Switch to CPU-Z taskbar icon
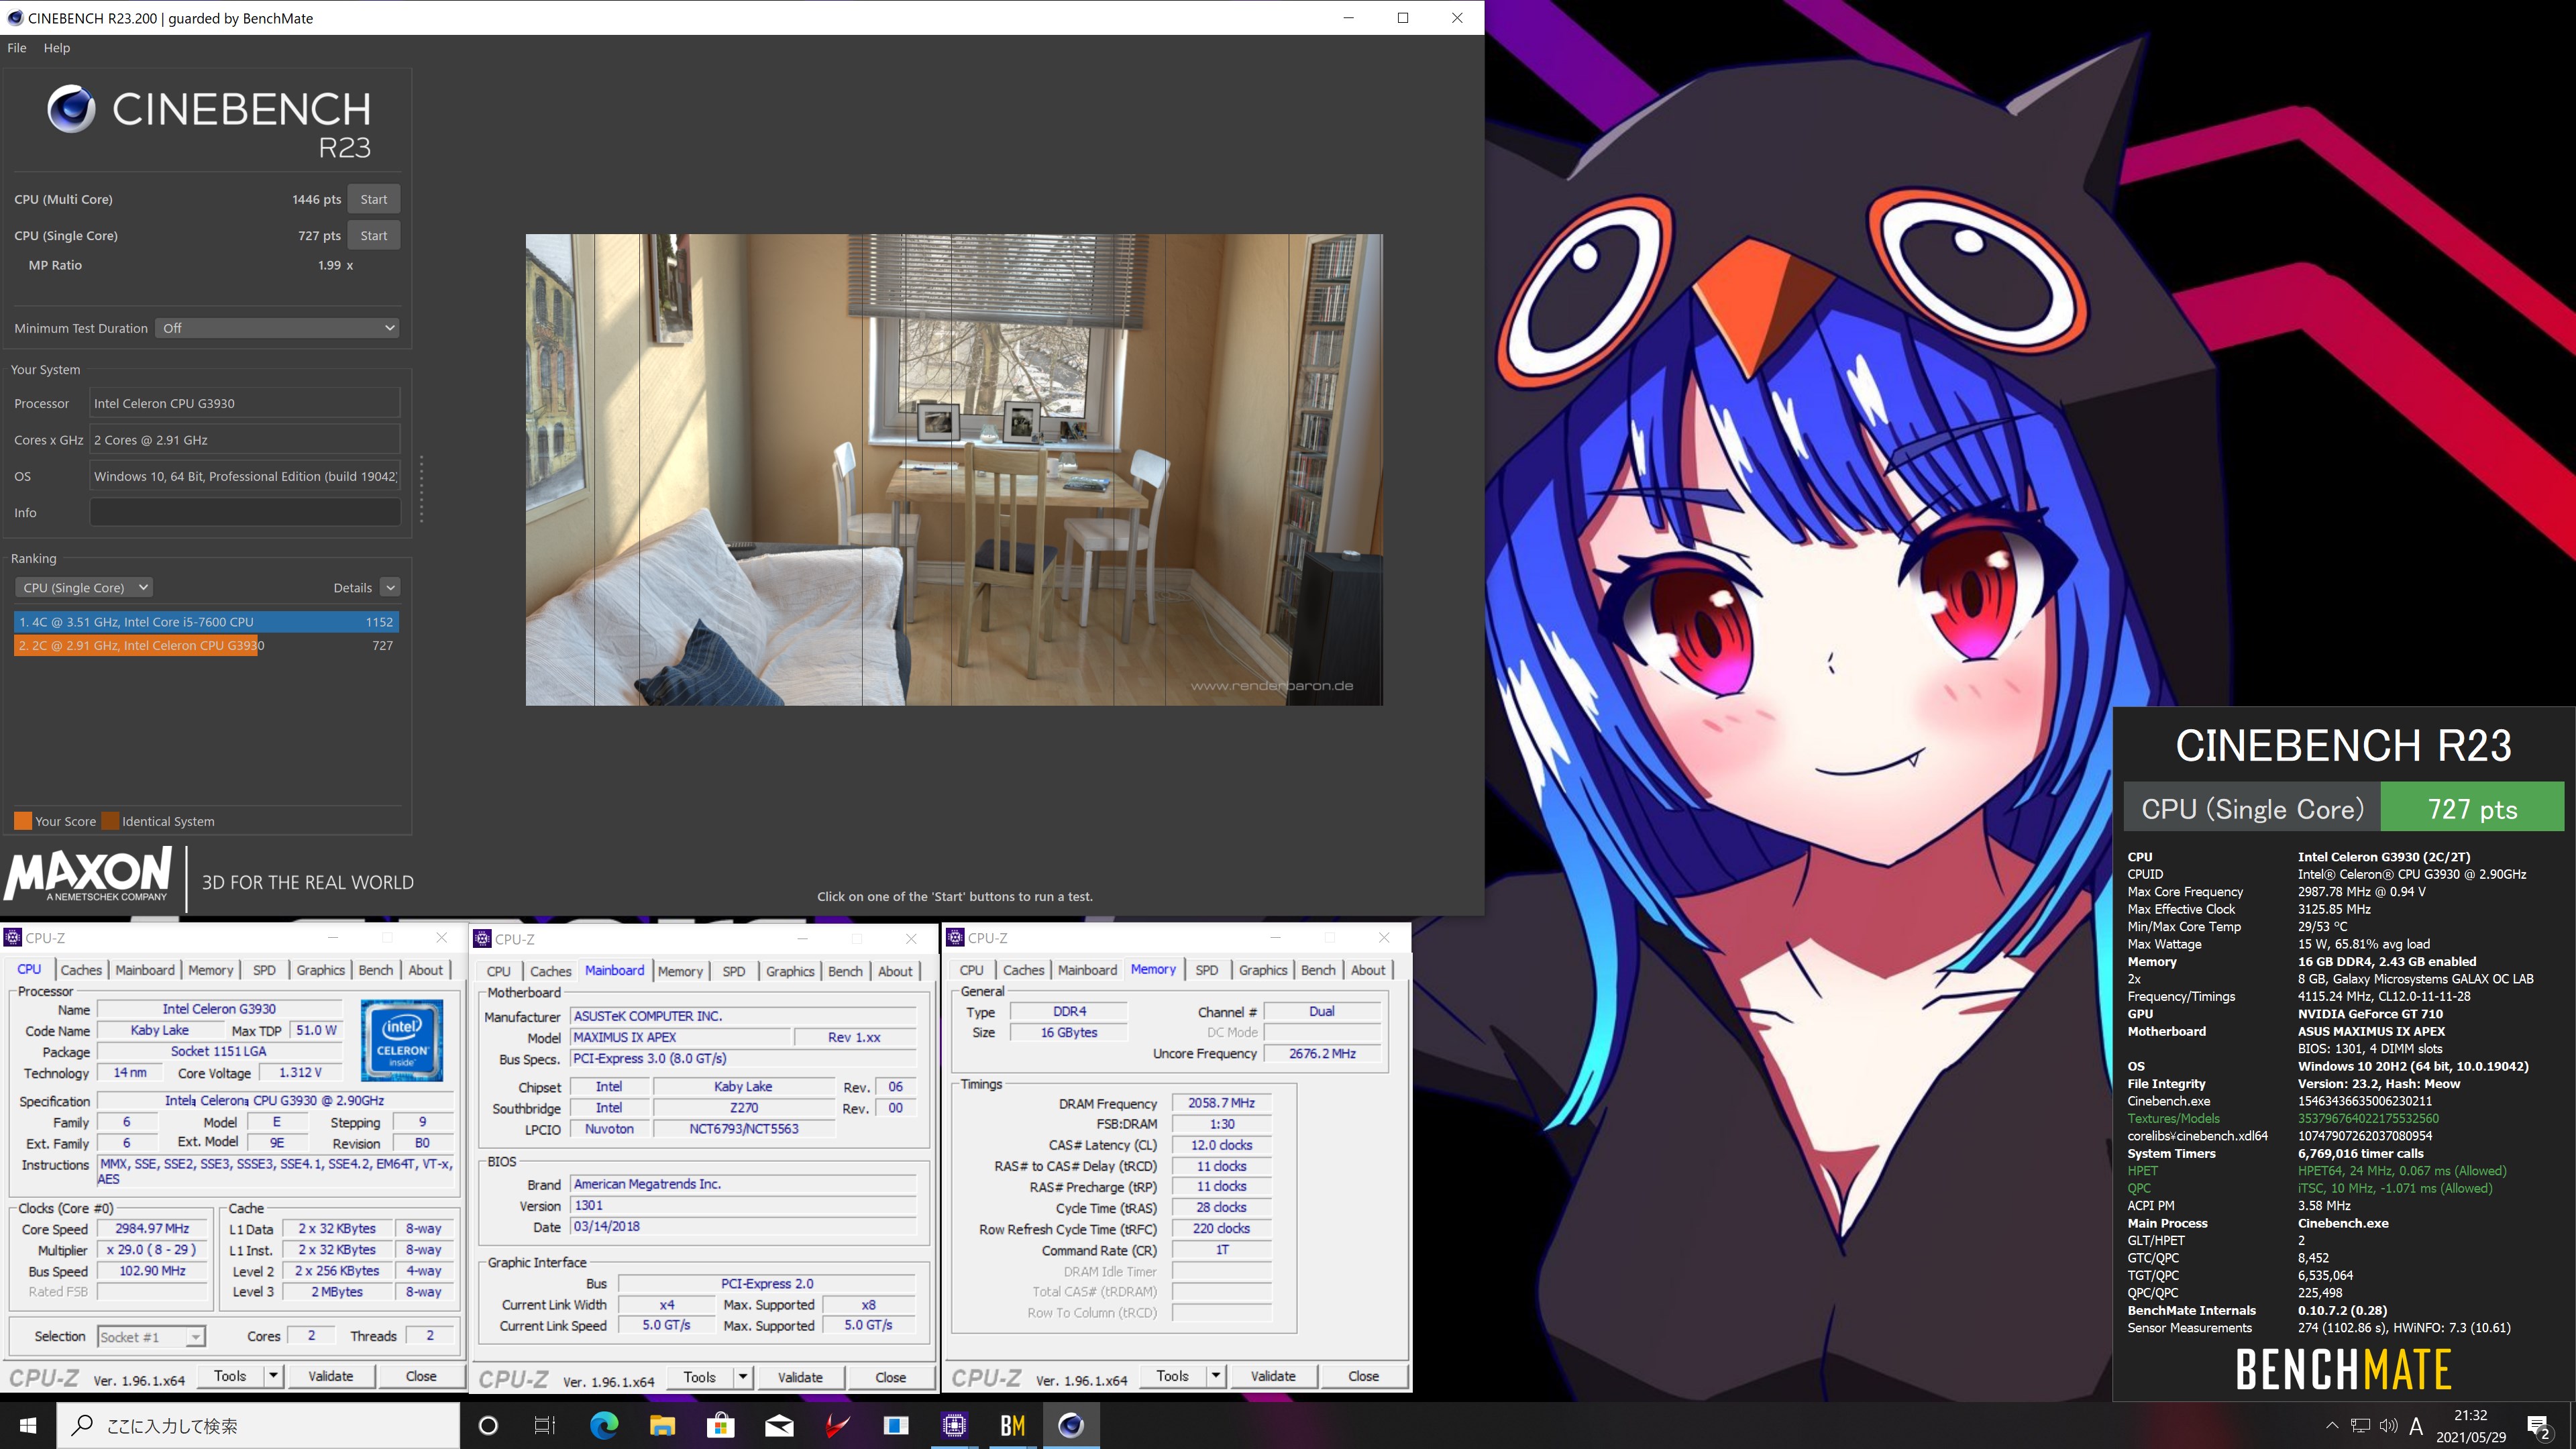Screen dimensions: 2576x1449 click(954, 1425)
